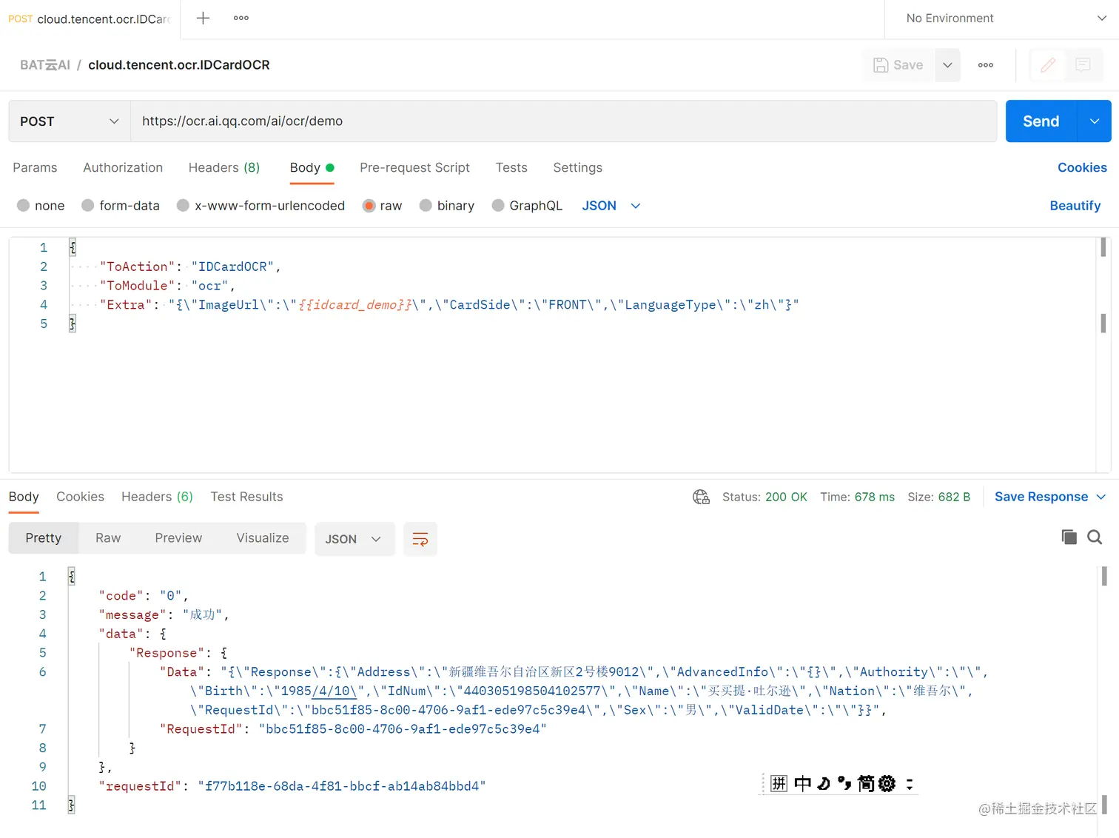This screenshot has height=838, width=1119.
Task: Click the {{idcard_demo}} variable in body
Action: (354, 304)
